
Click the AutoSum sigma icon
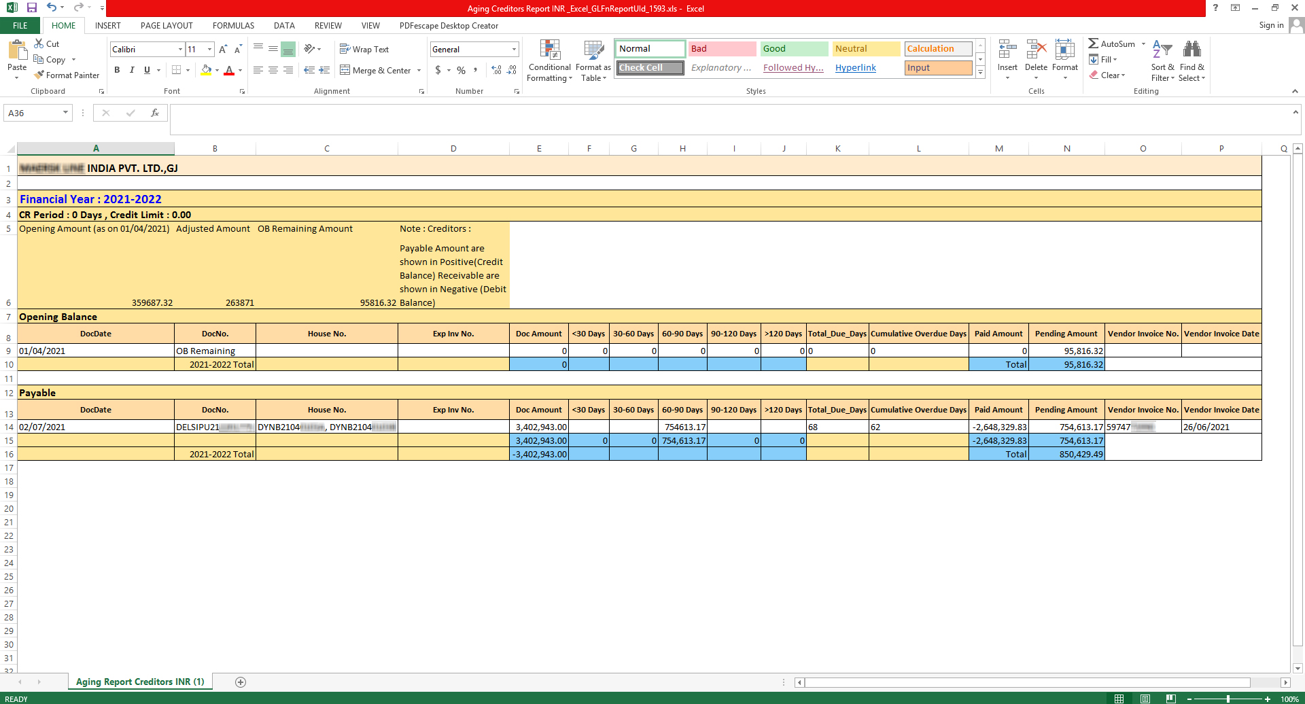1093,43
